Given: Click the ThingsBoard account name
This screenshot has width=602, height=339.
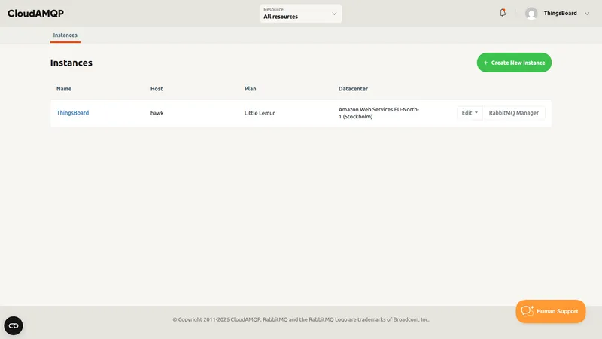Looking at the screenshot, I should pos(560,13).
